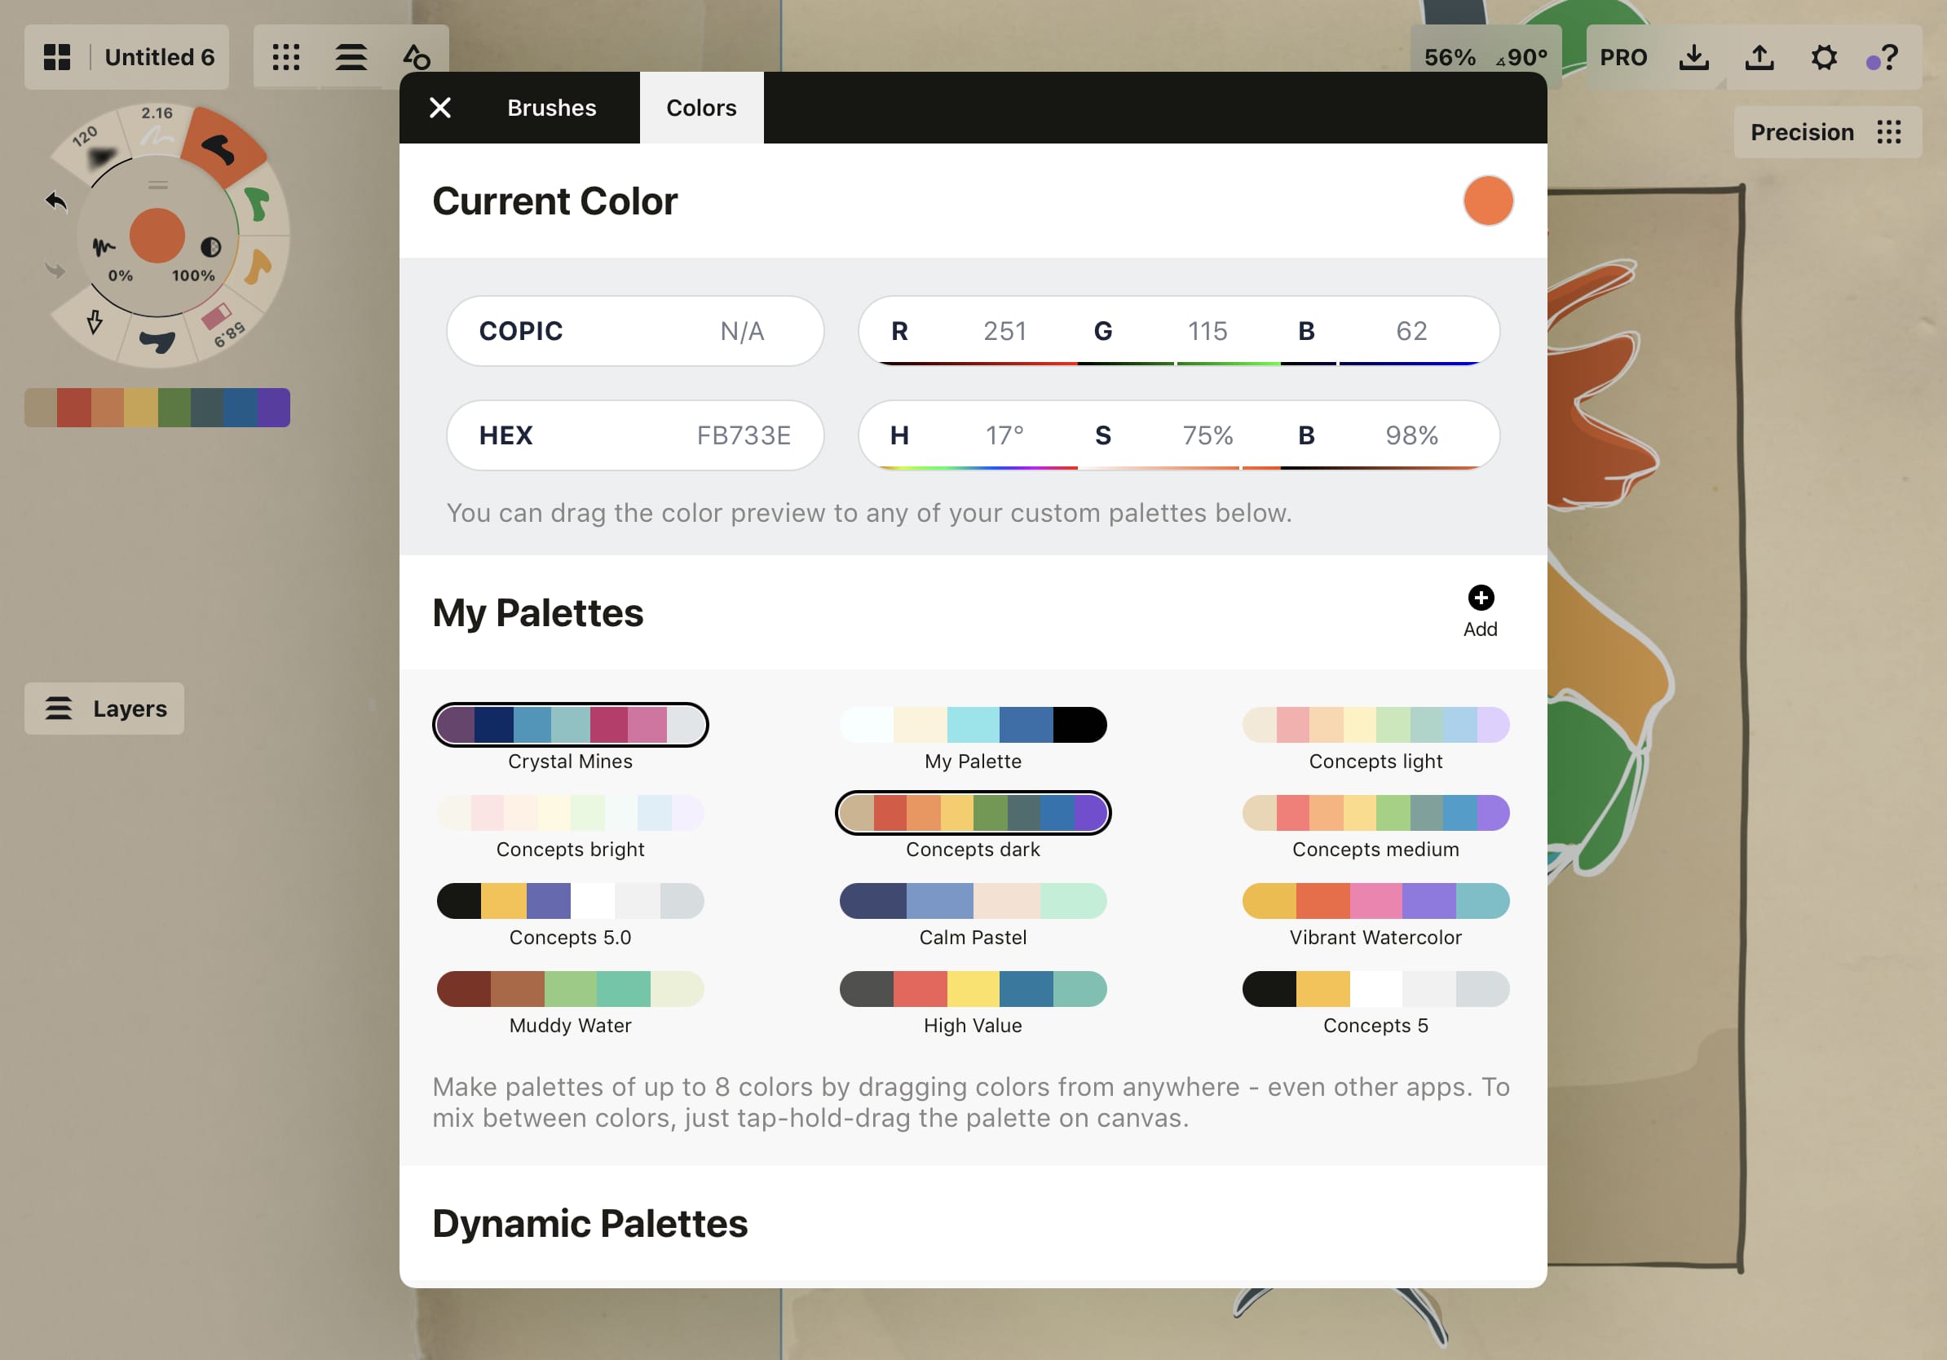This screenshot has height=1360, width=1947.
Task: Click the Brushes tab
Action: pyautogui.click(x=550, y=107)
